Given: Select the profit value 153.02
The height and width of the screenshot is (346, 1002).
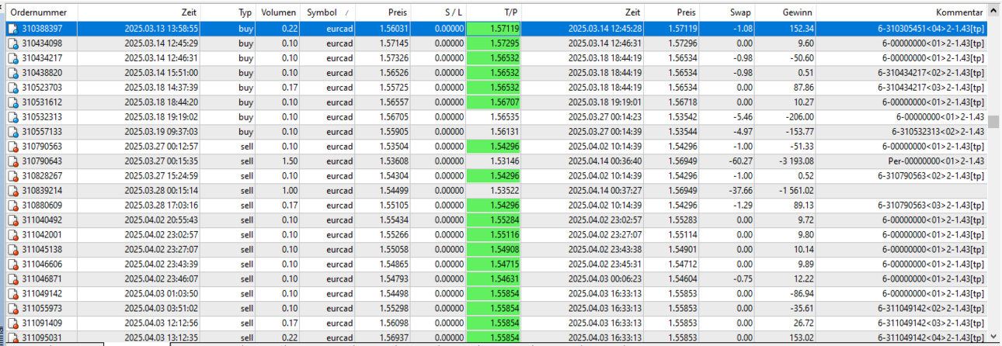Looking at the screenshot, I should pos(800,337).
